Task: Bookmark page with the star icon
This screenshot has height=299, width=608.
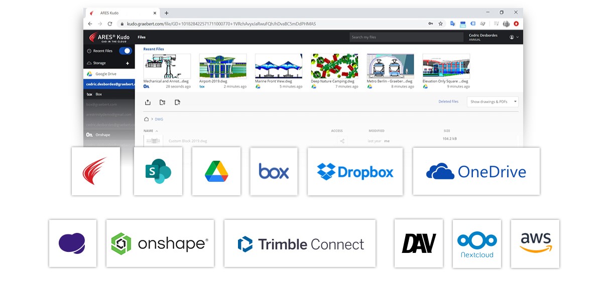Action: 440,24
